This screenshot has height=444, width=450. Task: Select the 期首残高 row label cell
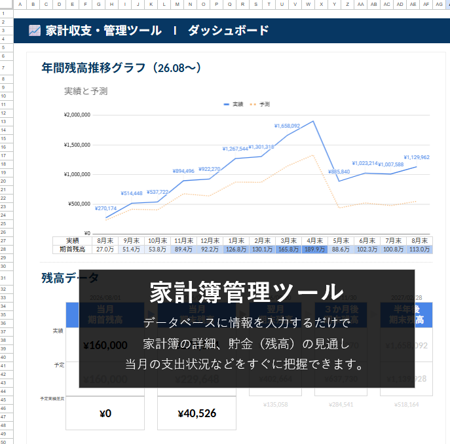click(x=72, y=250)
